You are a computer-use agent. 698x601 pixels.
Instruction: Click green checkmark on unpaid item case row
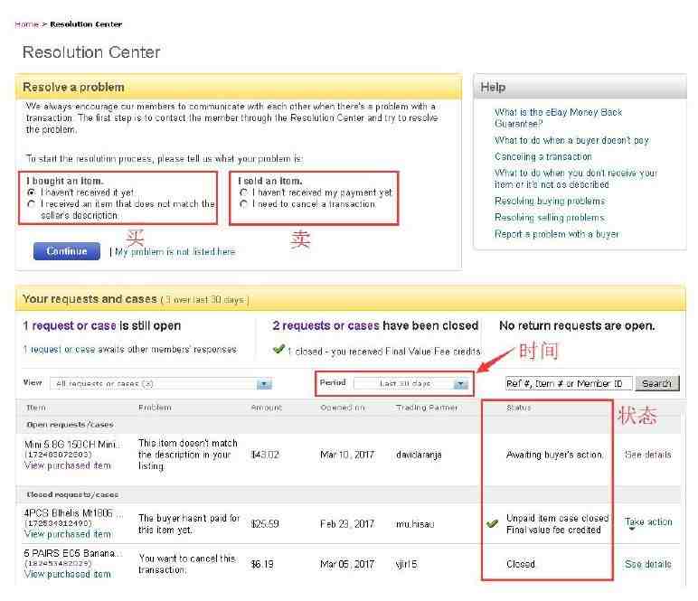tap(493, 523)
